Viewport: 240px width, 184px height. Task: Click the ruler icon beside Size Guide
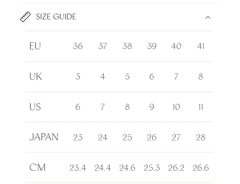coord(25,17)
